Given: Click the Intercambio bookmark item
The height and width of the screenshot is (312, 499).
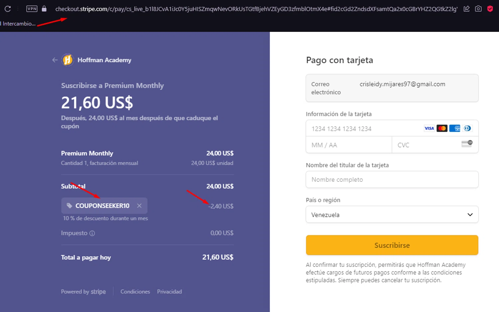Looking at the screenshot, I should point(19,24).
